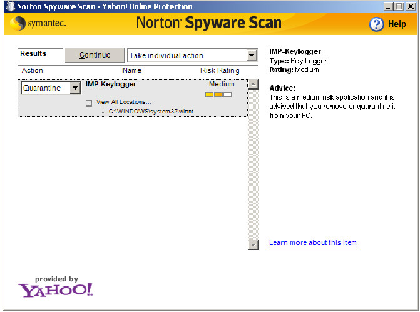Collapse the View All Locations tree node
Viewport: 420px width, 312px height.
click(89, 103)
